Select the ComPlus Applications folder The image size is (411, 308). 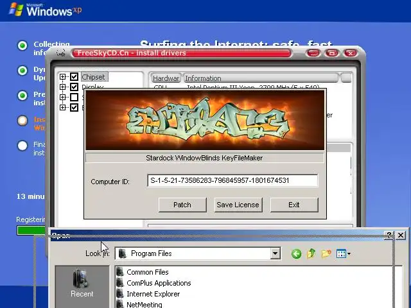click(159, 283)
